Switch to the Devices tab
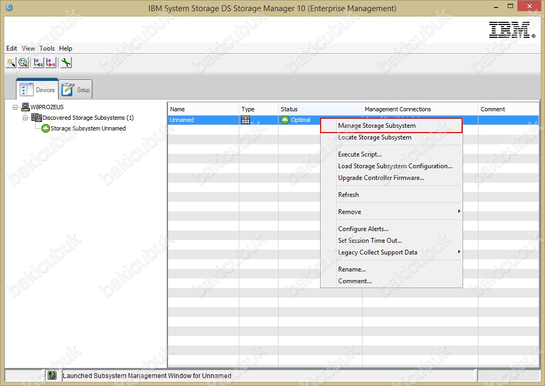The image size is (545, 386). 37,89
